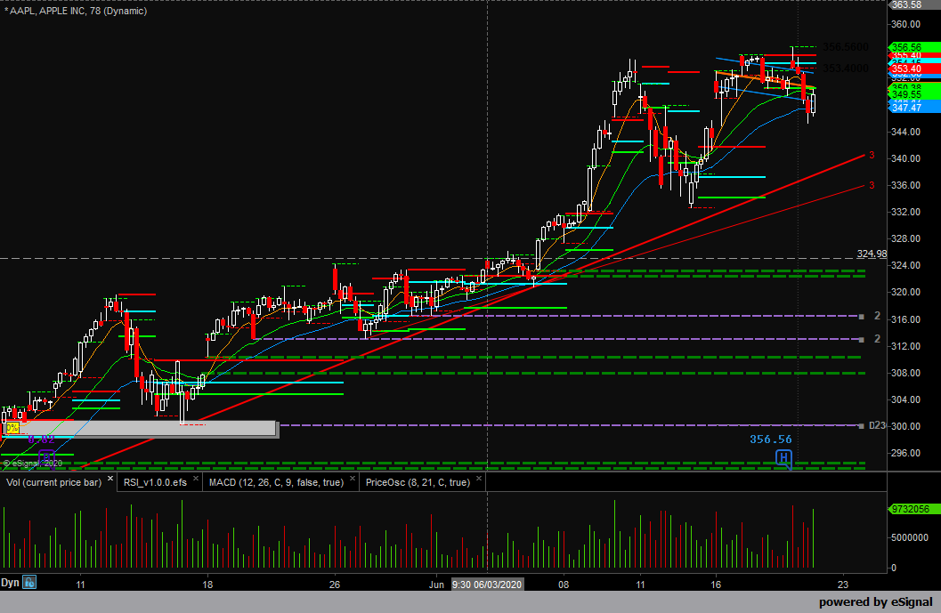Click the AAPL, APPLE INC chart title
This screenshot has width=941, height=613.
coord(76,11)
